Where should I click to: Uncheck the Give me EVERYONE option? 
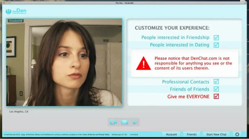point(216,97)
